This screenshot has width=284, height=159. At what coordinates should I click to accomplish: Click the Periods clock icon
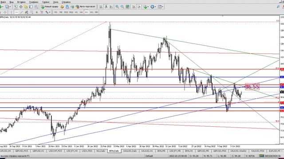coord(152,7)
